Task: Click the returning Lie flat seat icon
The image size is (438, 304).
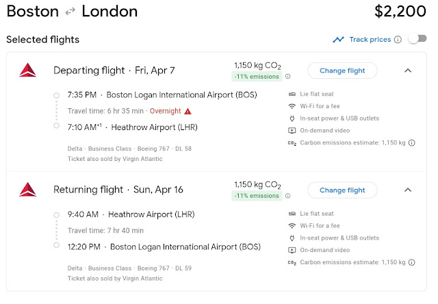Action: [x=292, y=214]
